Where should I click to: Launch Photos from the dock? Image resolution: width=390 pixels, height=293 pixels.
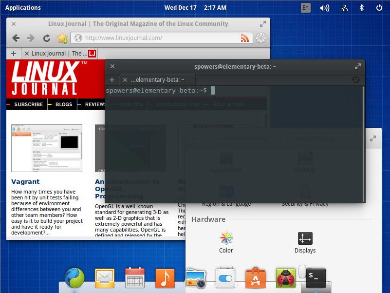[x=196, y=278]
